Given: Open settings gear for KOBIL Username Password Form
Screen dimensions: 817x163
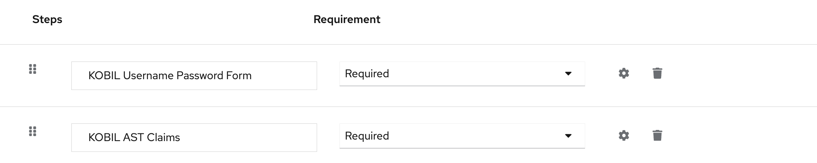Looking at the screenshot, I should (x=624, y=73).
